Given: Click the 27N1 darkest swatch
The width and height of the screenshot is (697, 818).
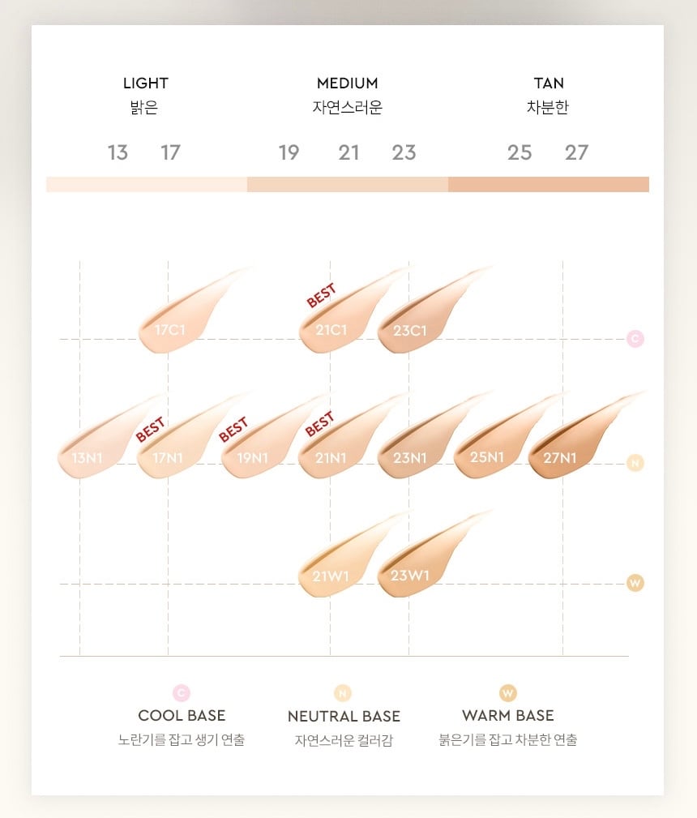Looking at the screenshot, I should pos(560,457).
